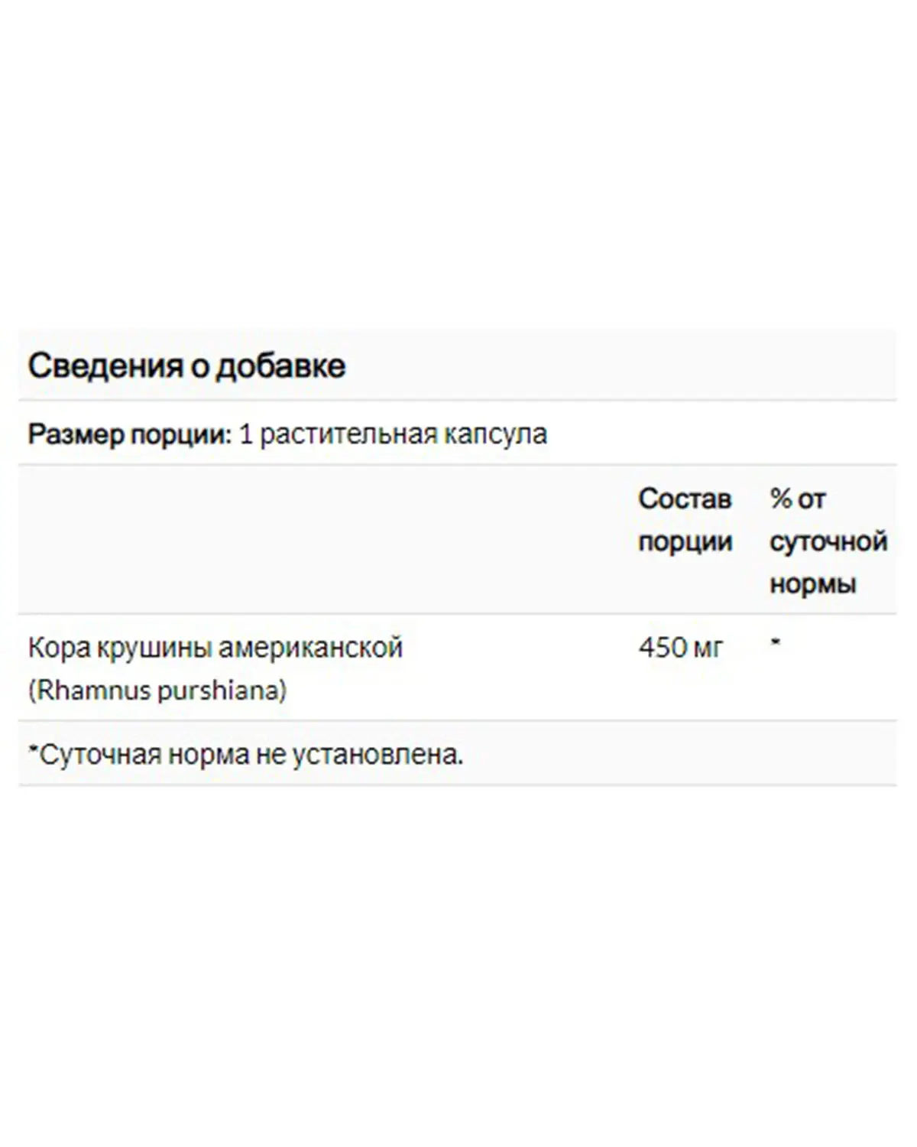Click the asterisk in the daily value column
Viewport: 917px width, 1147px height.
click(775, 643)
